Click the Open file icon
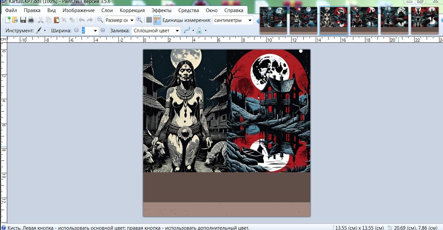Viewport: 443px width, 230px height. tap(15, 20)
